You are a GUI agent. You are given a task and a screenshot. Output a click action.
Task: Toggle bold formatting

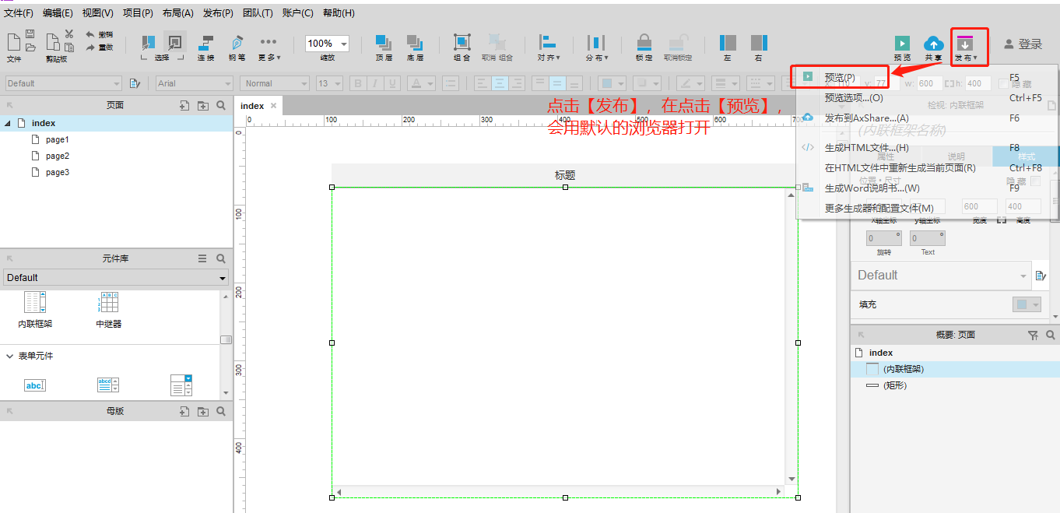point(358,83)
